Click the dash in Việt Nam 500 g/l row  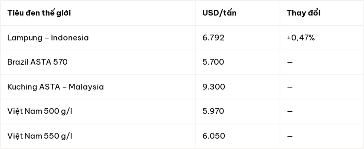(290, 112)
